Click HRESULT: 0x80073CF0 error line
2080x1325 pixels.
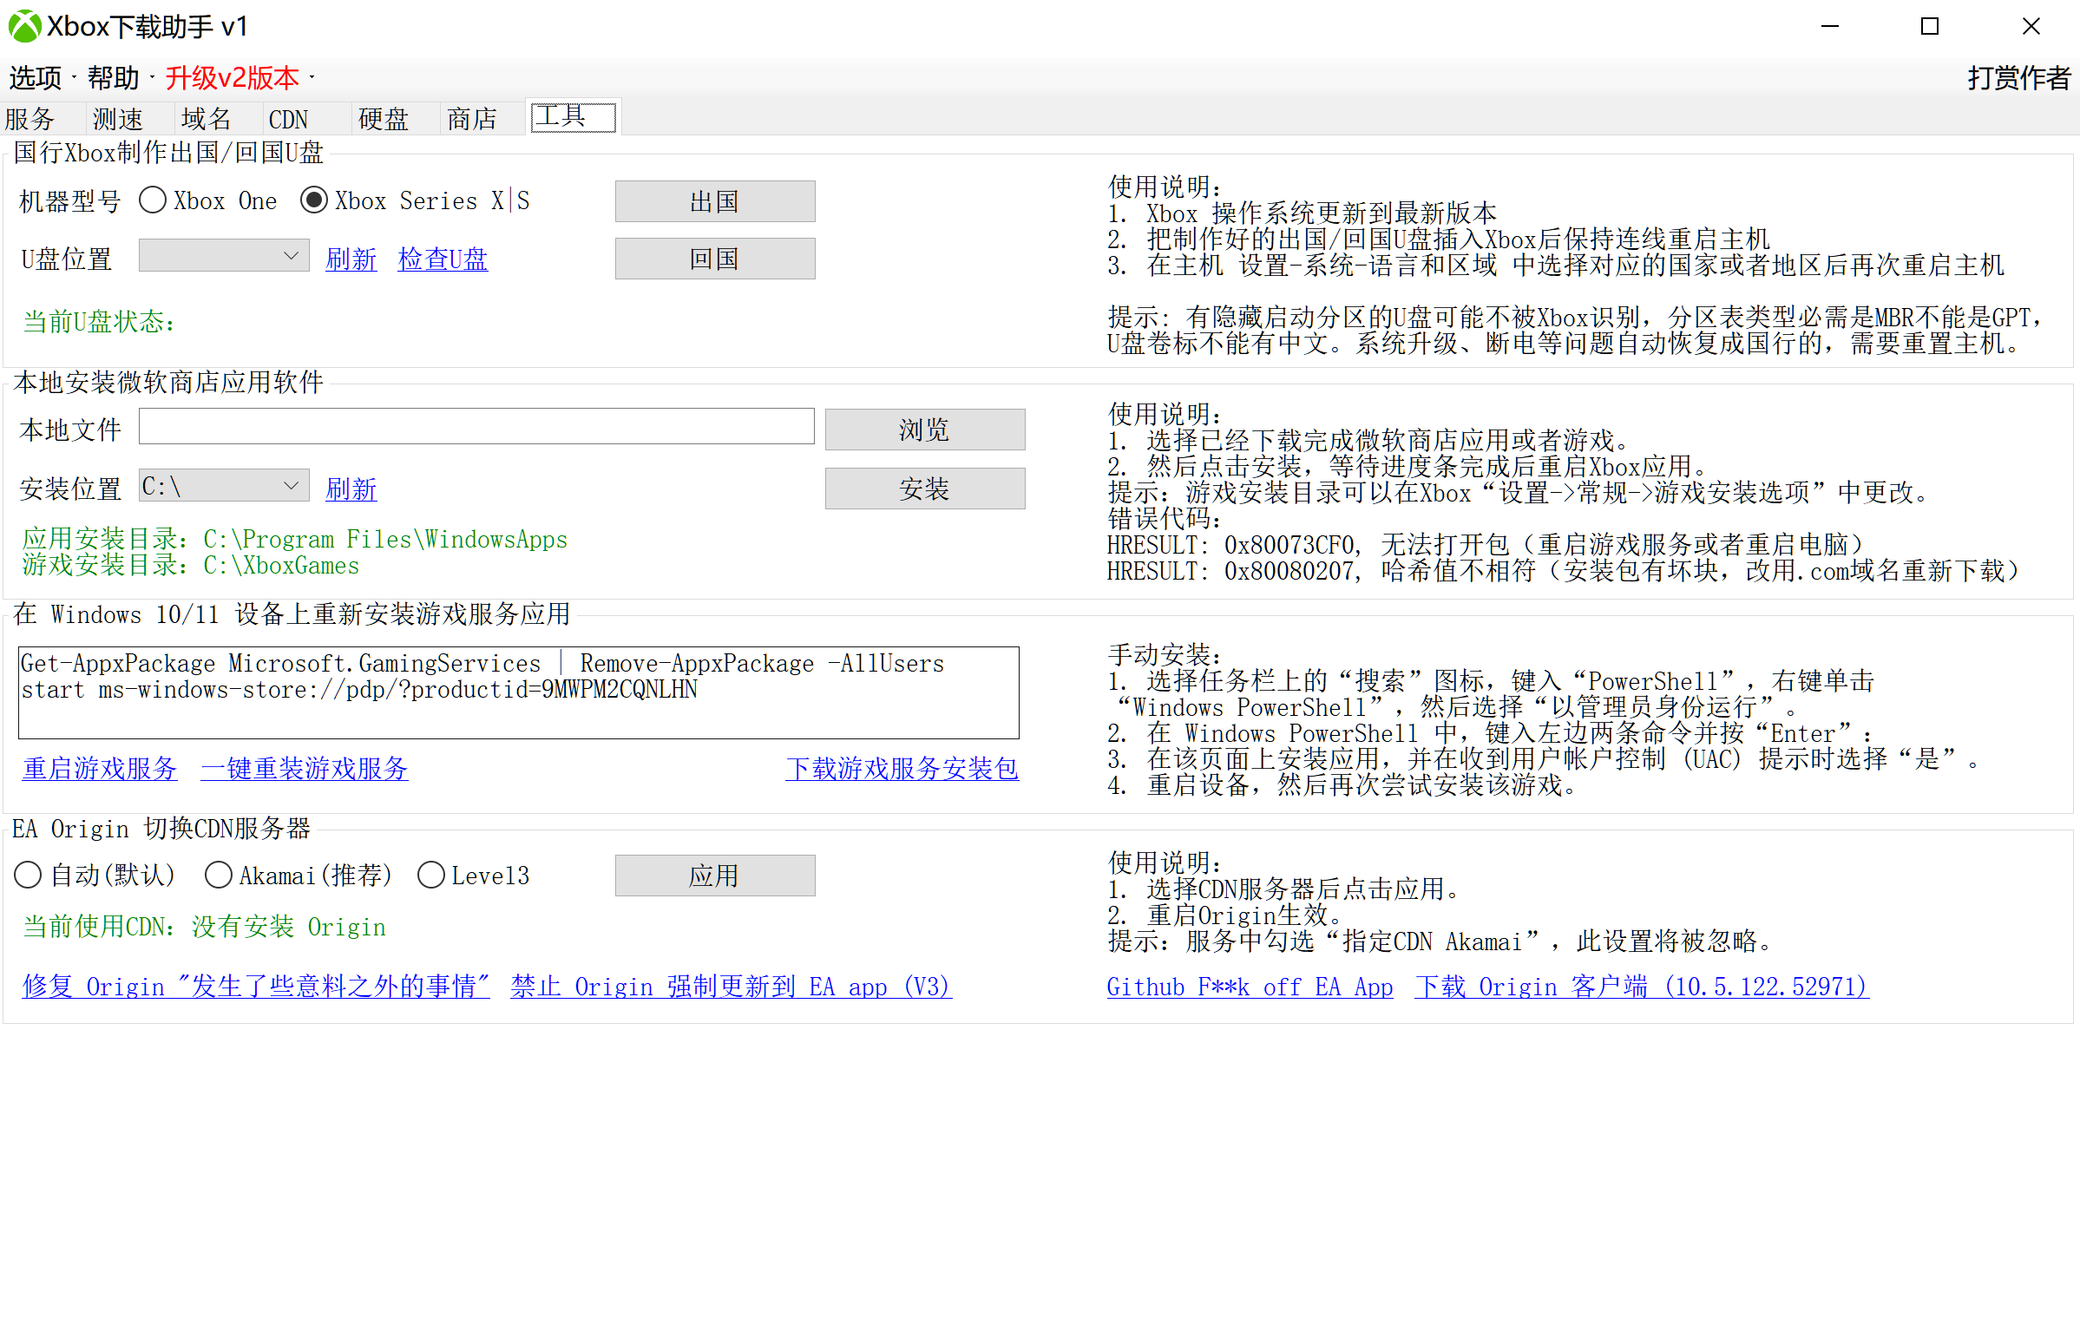pyautogui.click(x=1486, y=545)
